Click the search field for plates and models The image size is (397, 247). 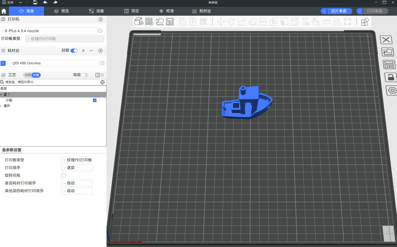coord(51,82)
